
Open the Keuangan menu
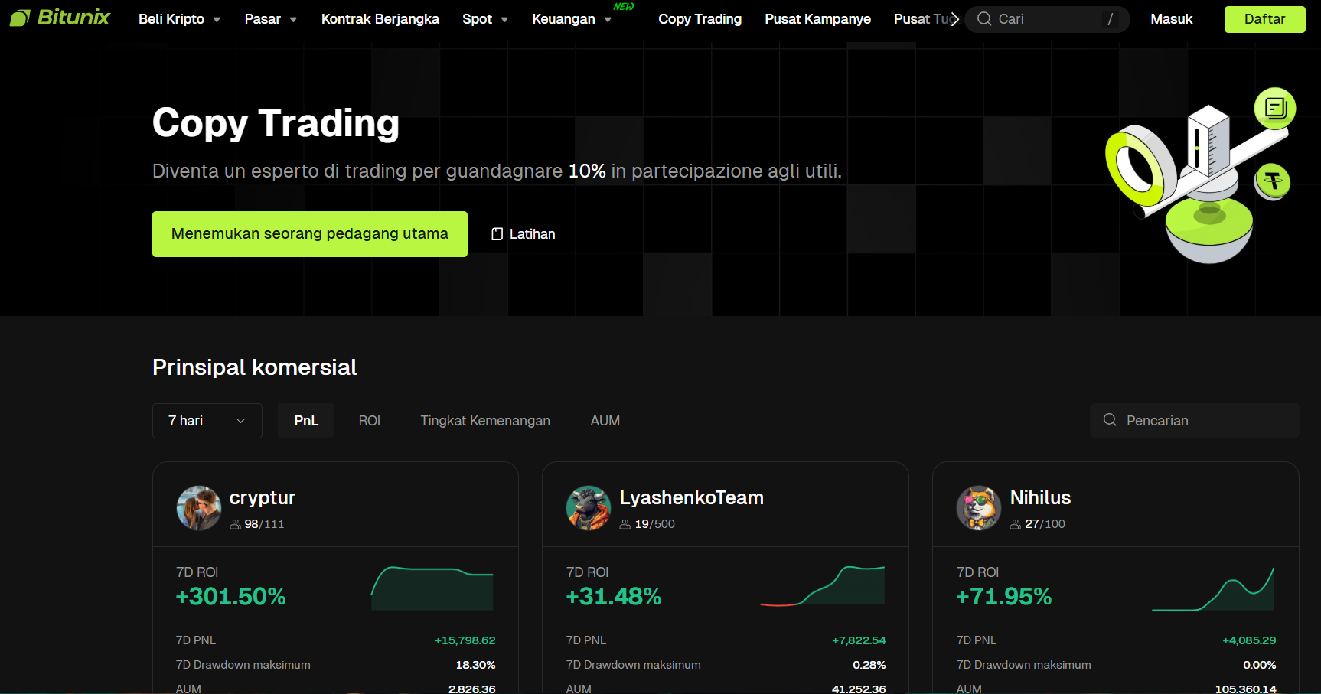click(x=572, y=19)
